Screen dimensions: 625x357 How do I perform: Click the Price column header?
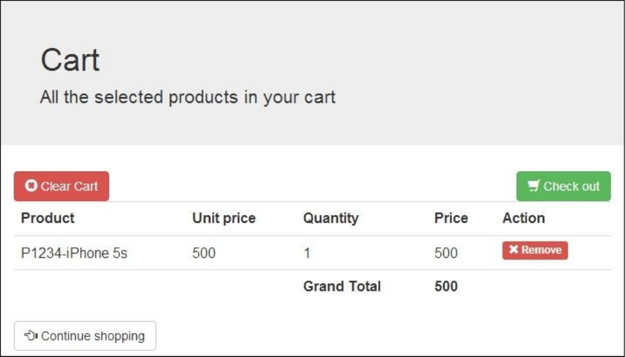451,218
